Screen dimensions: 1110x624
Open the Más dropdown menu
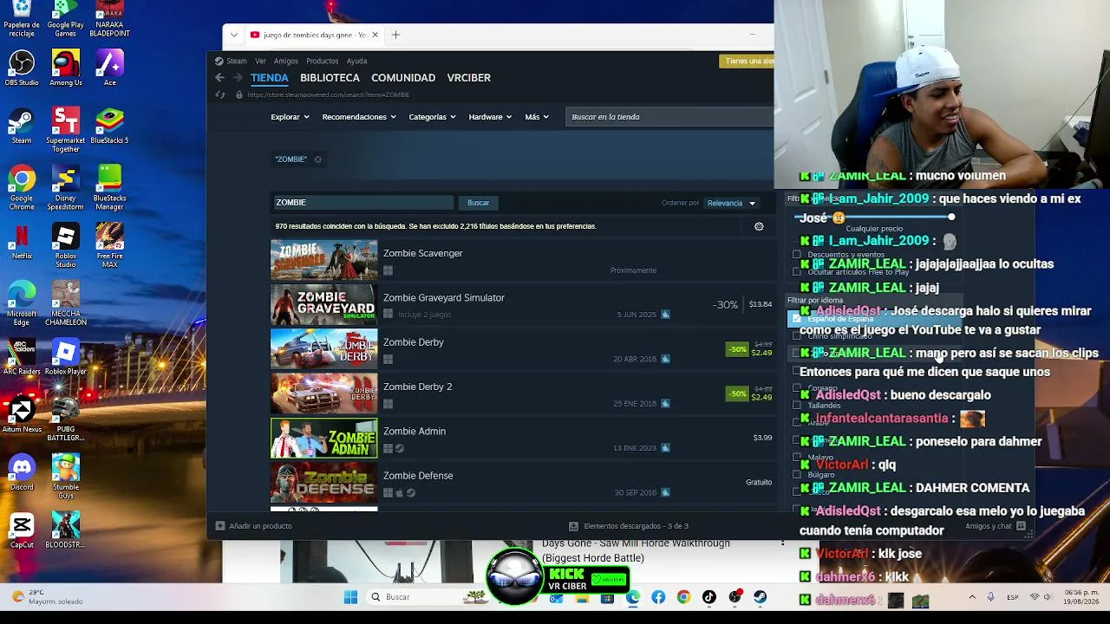[x=537, y=117]
